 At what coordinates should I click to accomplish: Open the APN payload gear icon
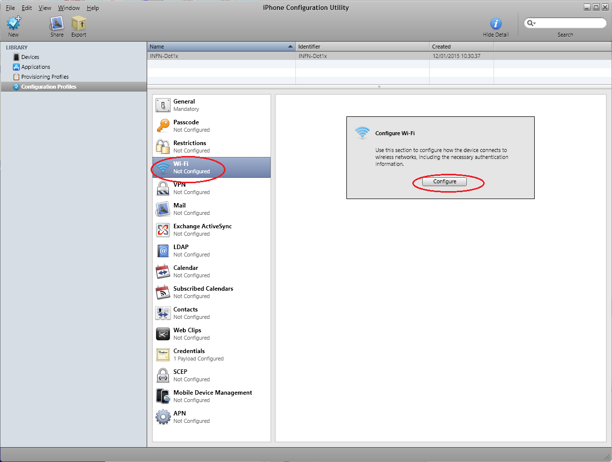click(163, 417)
